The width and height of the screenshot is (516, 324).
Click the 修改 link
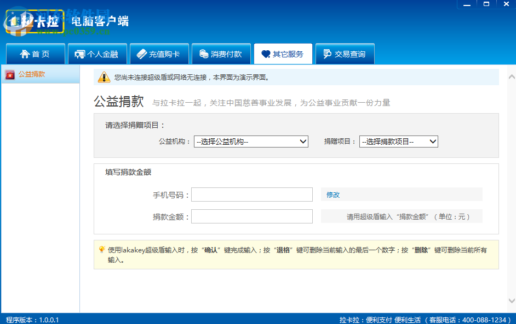pos(332,195)
